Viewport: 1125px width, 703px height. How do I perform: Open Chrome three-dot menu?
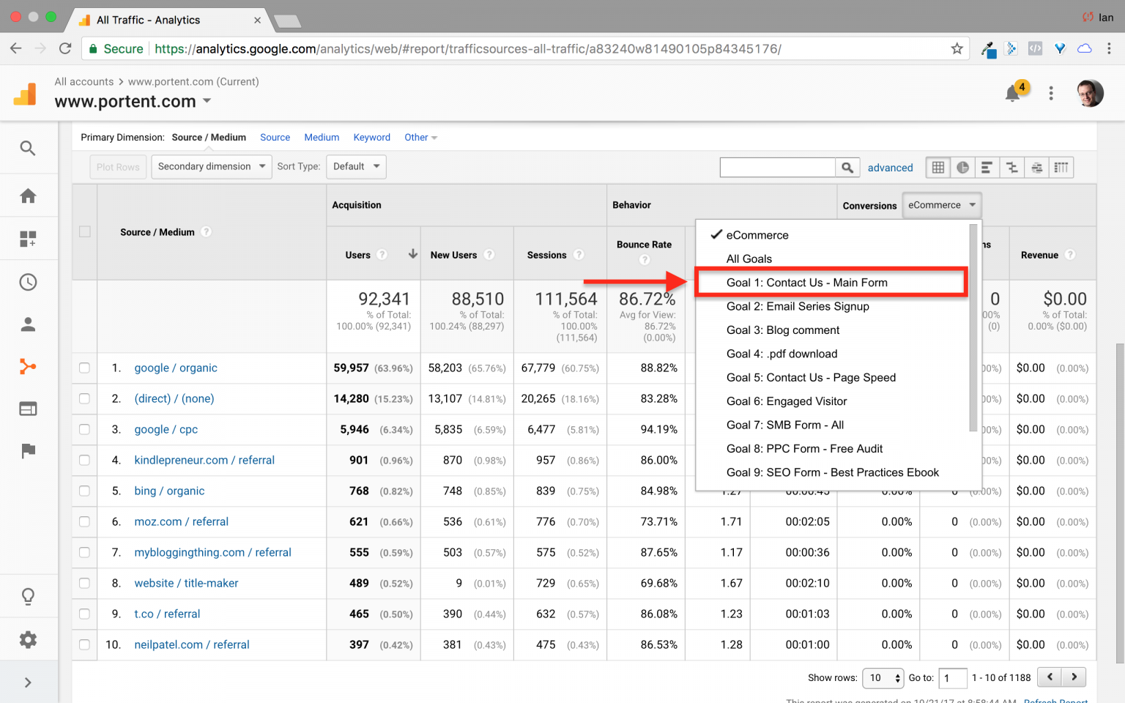[1109, 48]
